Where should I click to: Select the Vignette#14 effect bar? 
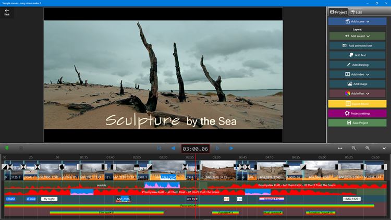[x=225, y=213]
